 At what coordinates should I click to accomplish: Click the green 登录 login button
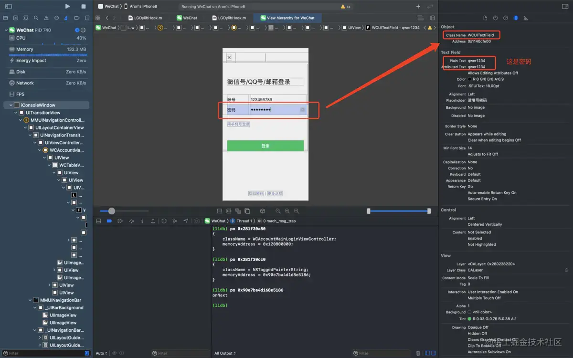tap(265, 146)
